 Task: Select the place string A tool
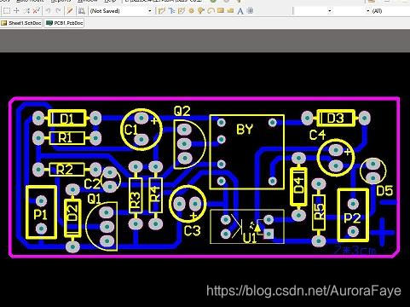tap(240, 11)
